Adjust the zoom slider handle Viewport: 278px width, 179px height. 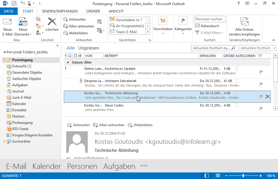[x=243, y=176]
